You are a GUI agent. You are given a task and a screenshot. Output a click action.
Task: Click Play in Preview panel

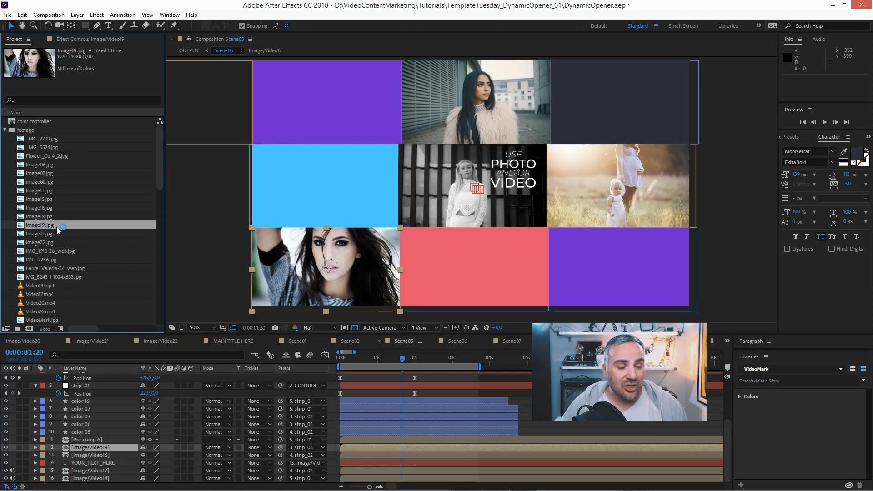coord(824,122)
